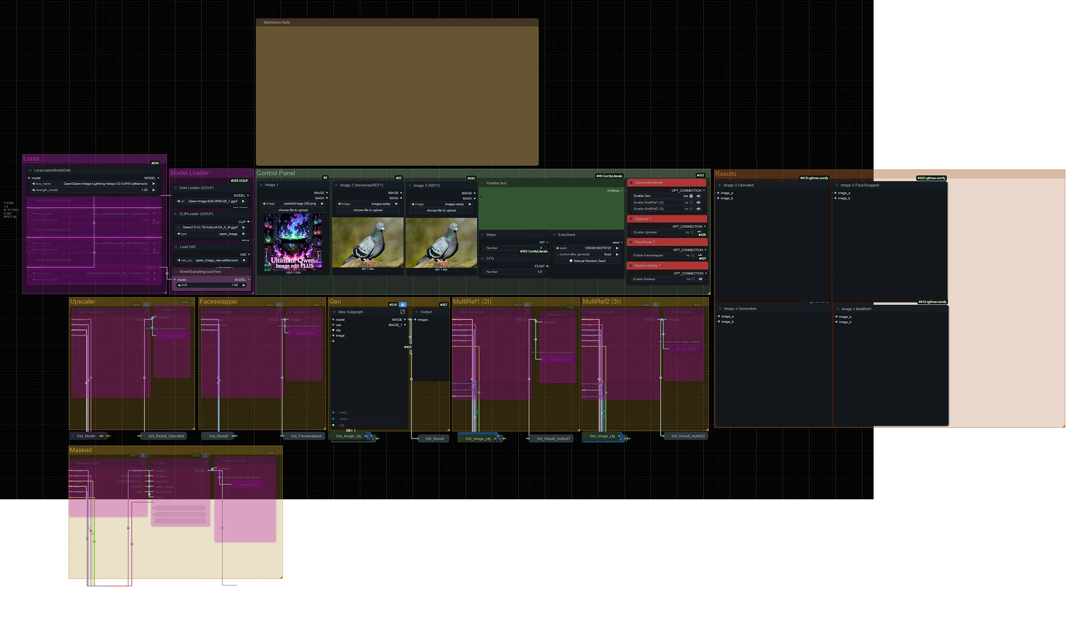
Task: Click the EasySeed seed output port
Action: pos(622,242)
